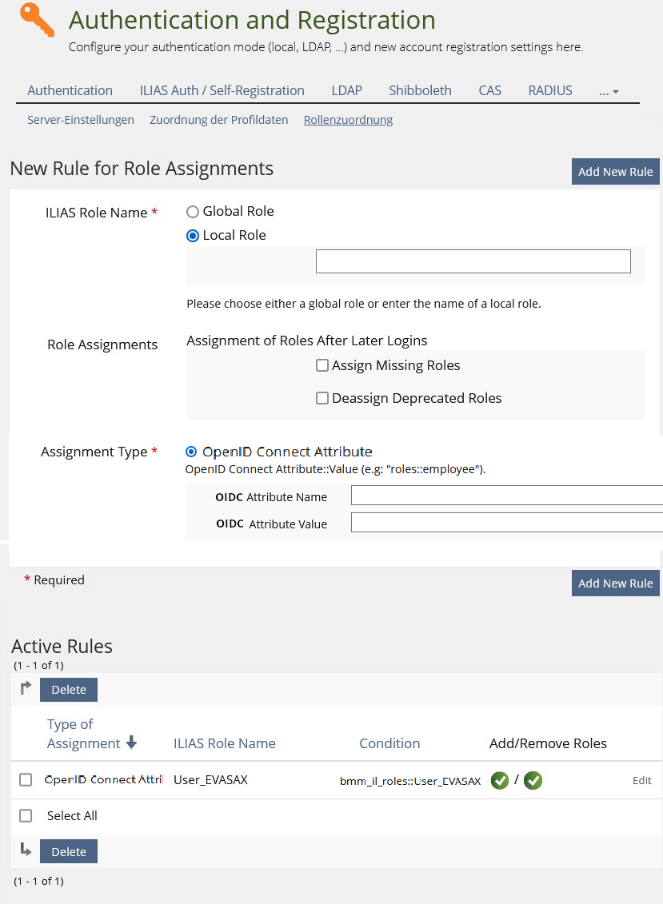This screenshot has height=904, width=663.
Task: Click the top Add New Rule button
Action: 615,171
